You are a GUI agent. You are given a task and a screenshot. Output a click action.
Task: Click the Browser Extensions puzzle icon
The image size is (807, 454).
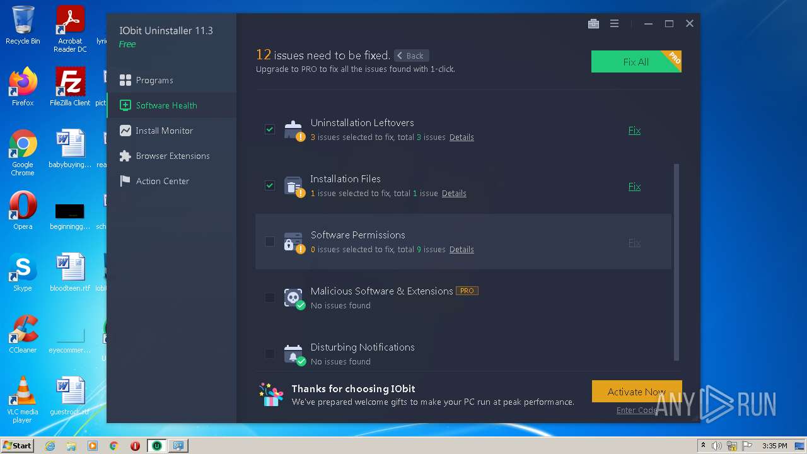coord(125,156)
